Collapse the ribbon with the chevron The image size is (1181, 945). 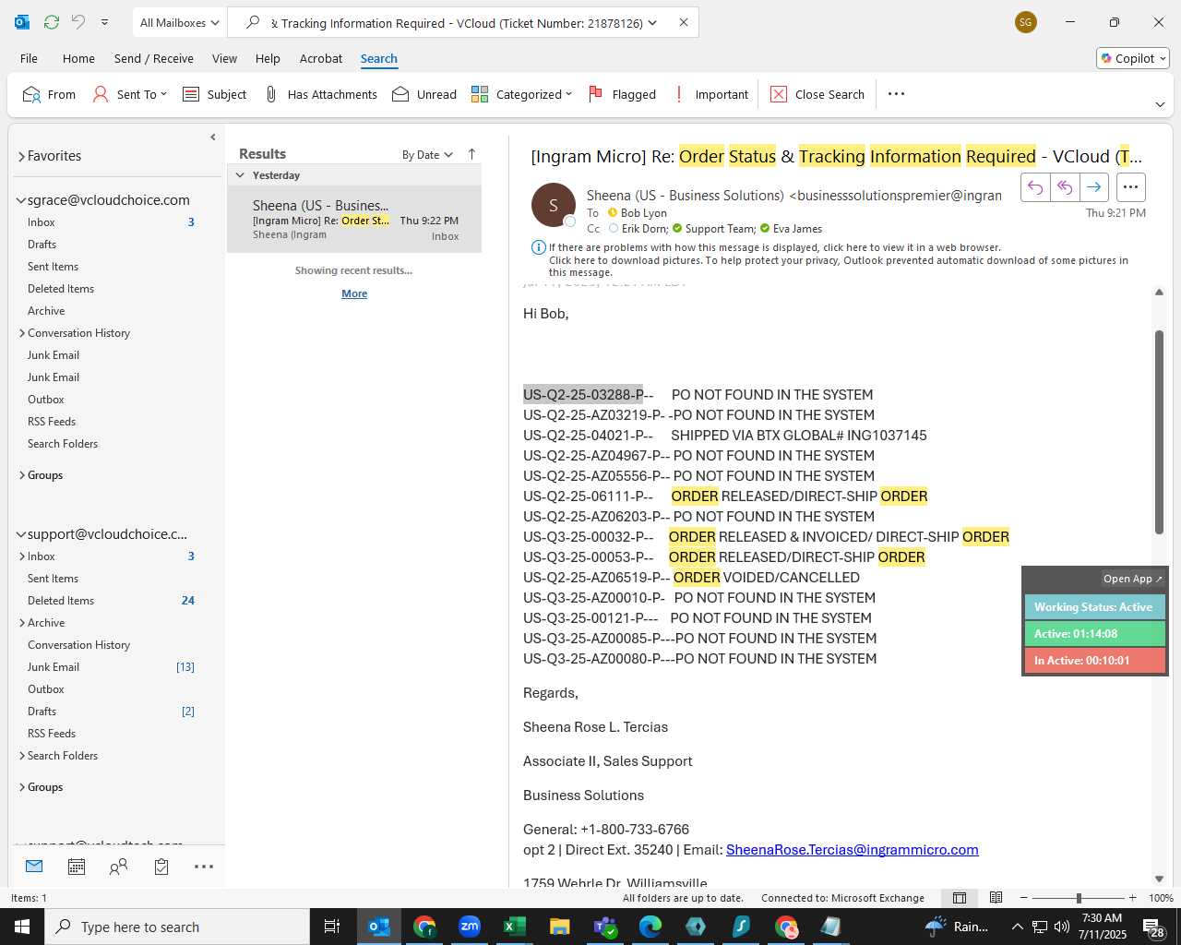(x=1160, y=104)
